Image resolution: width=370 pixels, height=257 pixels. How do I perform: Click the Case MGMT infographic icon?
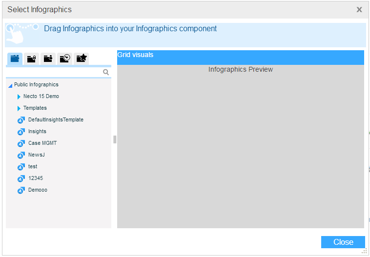coord(21,143)
